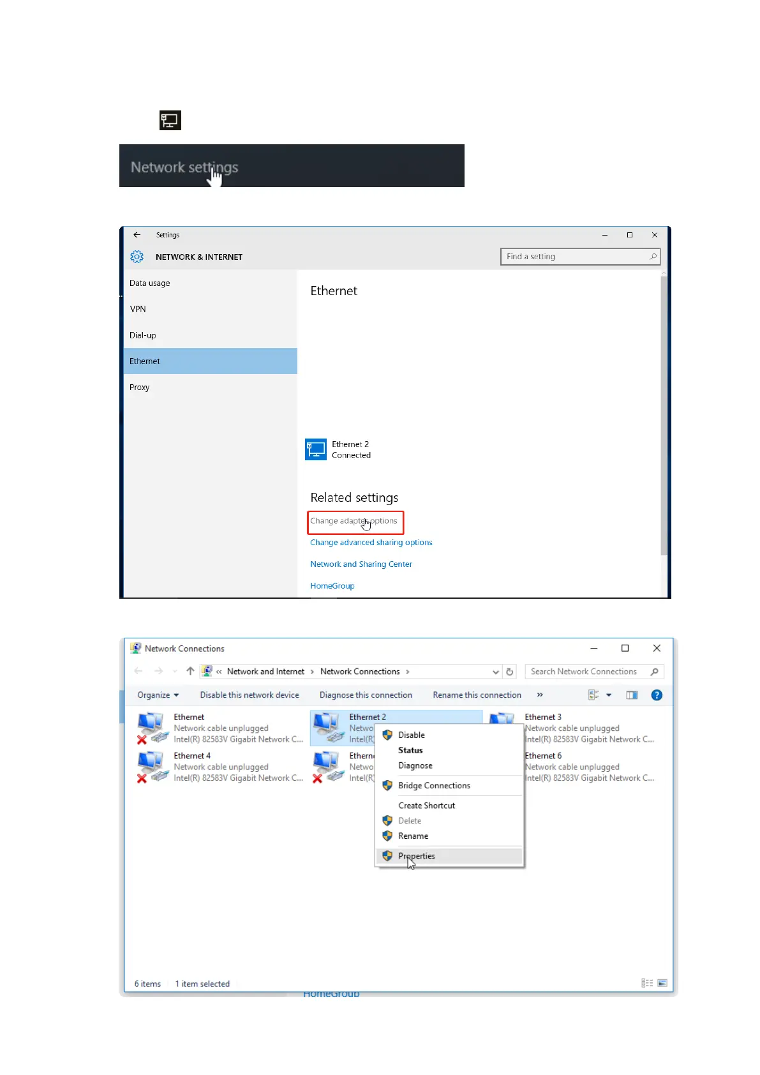Click Disable this network device
Screen dimensions: 760x1075
250,695
